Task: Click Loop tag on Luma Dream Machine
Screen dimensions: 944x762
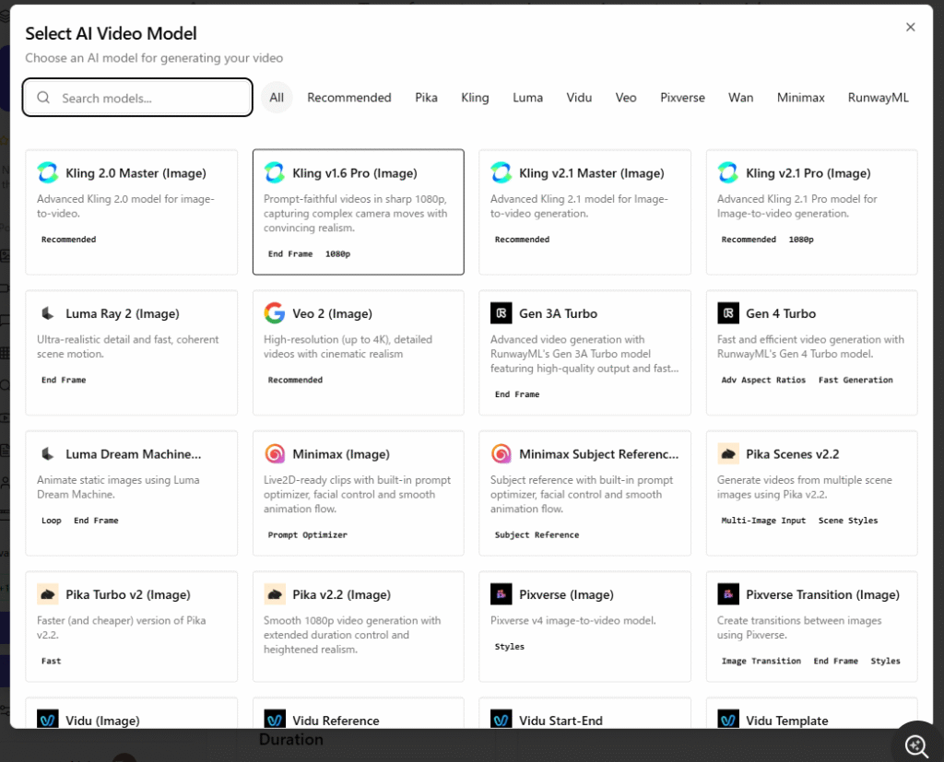Action: tap(52, 520)
